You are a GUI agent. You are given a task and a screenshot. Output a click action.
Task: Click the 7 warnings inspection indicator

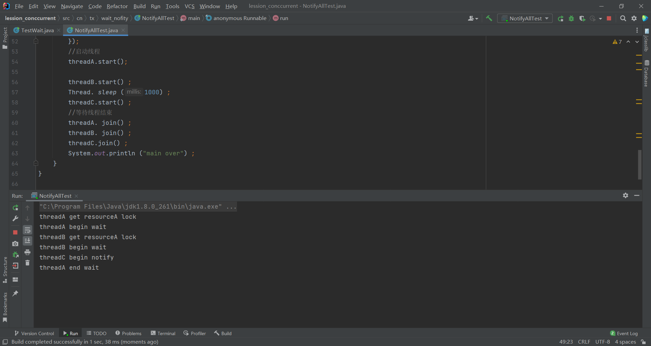[x=617, y=42]
